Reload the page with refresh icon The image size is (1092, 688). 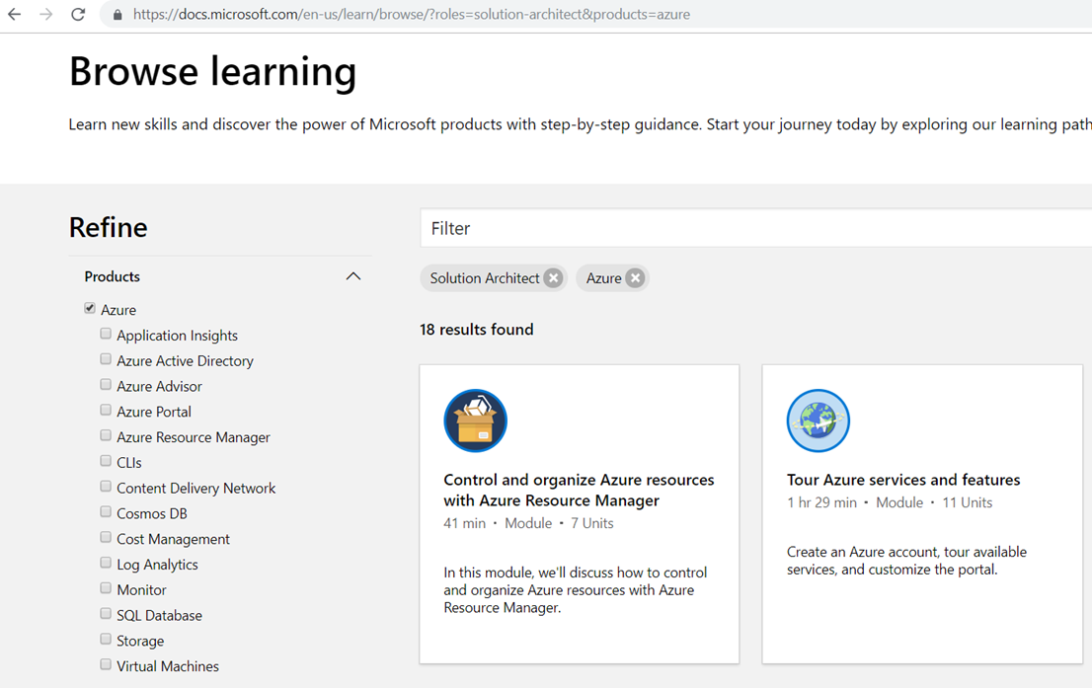point(78,15)
